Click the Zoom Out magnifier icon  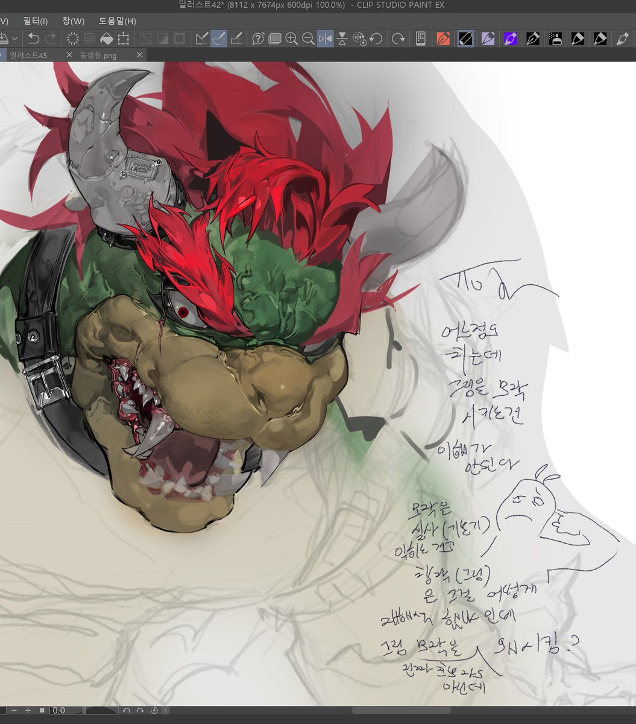(x=308, y=39)
